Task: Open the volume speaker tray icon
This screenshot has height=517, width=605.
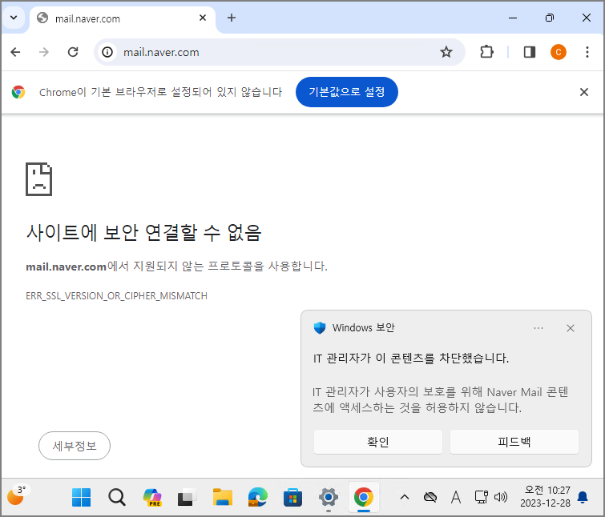Action: pyautogui.click(x=501, y=497)
